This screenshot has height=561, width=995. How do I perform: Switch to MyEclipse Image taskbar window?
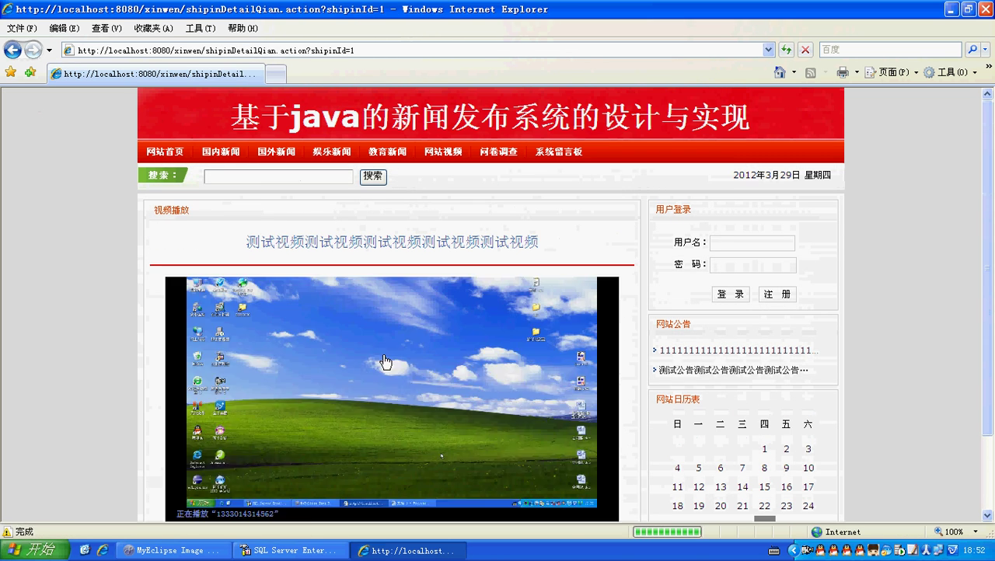[x=172, y=550]
